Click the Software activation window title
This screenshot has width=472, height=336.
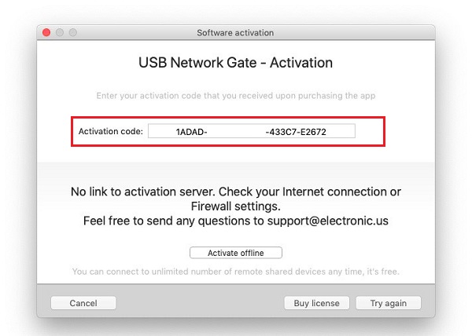tap(235, 33)
